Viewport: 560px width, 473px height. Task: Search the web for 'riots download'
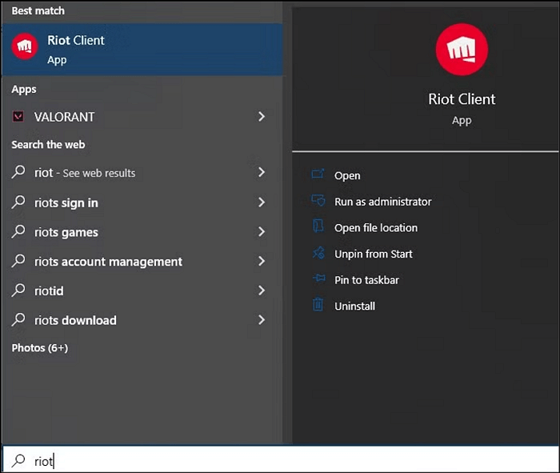142,320
